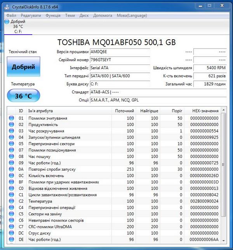Click status orb for attribute 01 Помилки зчитування
233x250 pixels.
(x=11, y=118)
